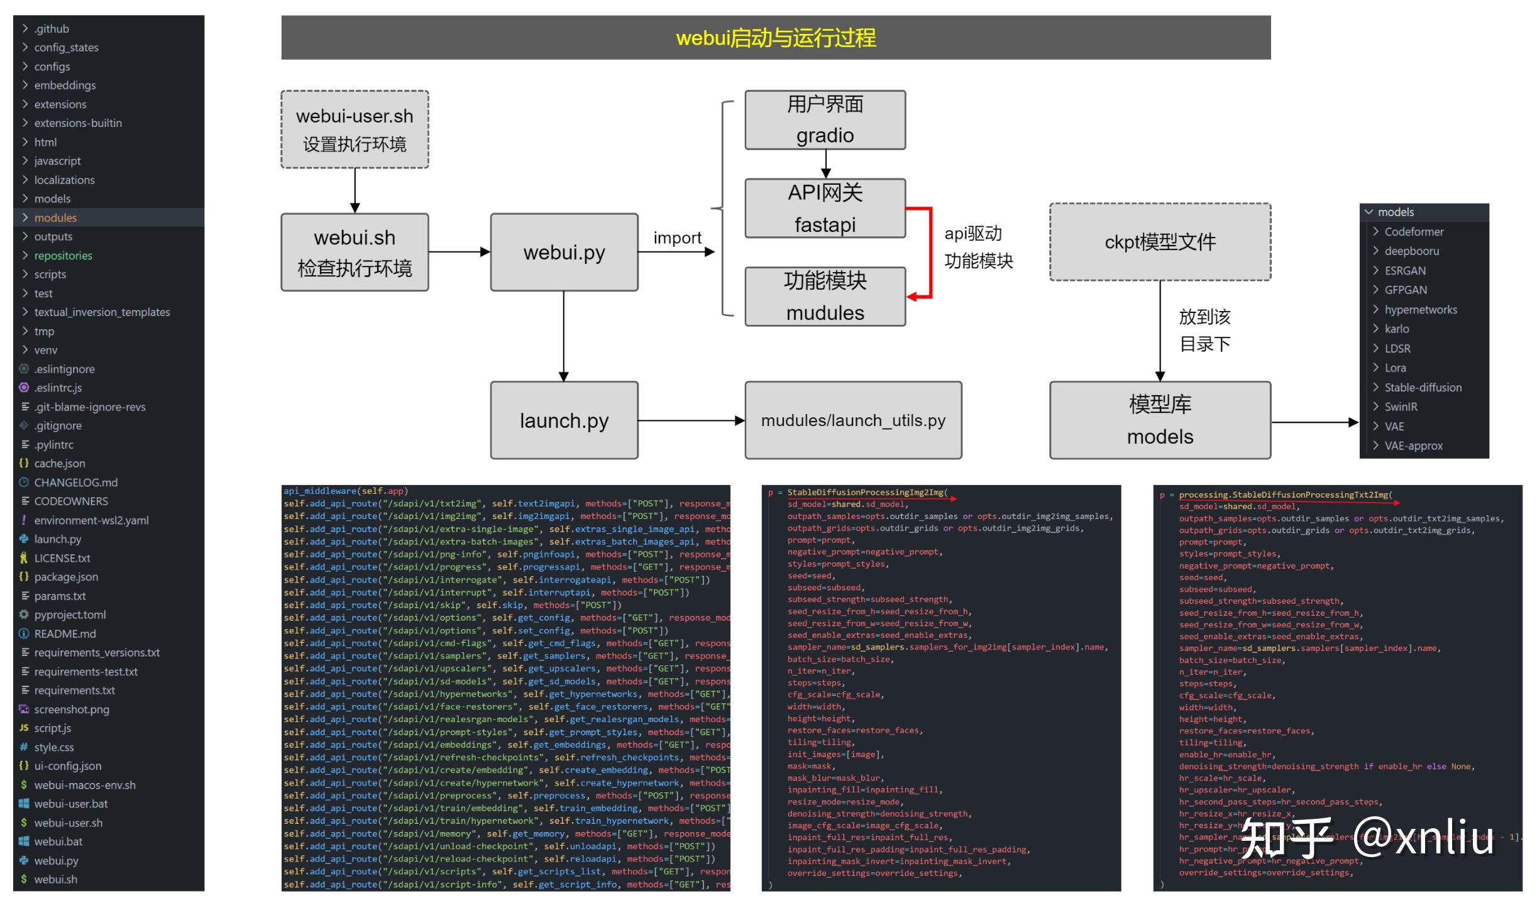Click the hash icon next to style.css

(23, 747)
